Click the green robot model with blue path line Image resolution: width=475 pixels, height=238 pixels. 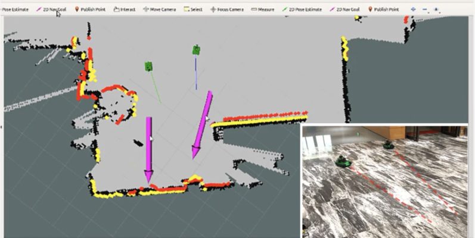[196, 50]
